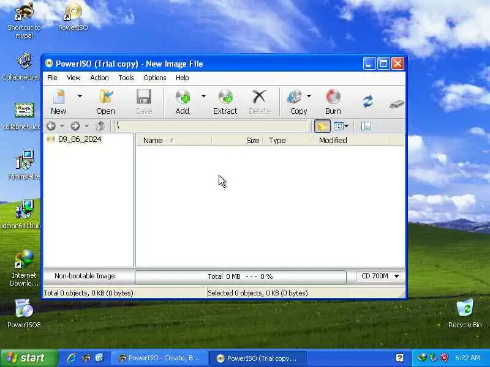
Task: Open the view mode dropdown
Action: 341,126
